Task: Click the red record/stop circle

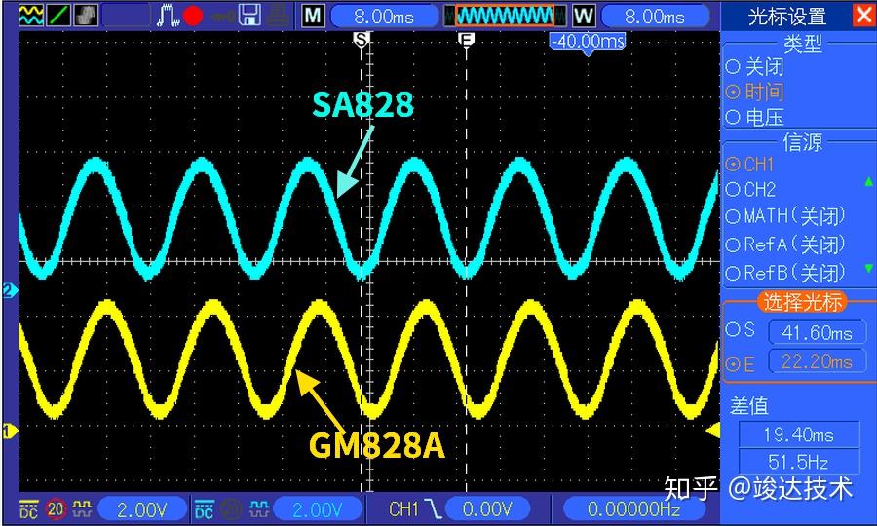Action: [193, 16]
